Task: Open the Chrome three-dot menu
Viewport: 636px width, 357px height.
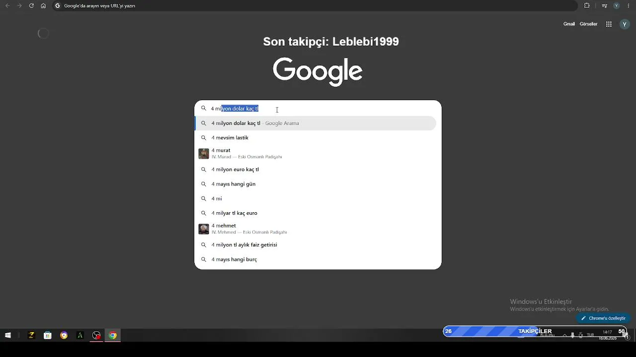Action: pos(629,5)
